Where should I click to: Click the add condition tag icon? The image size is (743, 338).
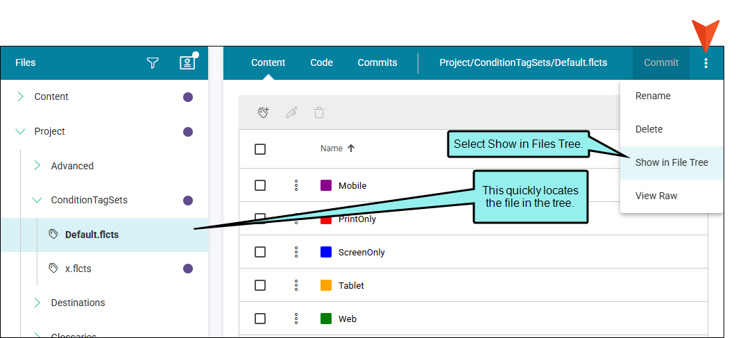(264, 112)
